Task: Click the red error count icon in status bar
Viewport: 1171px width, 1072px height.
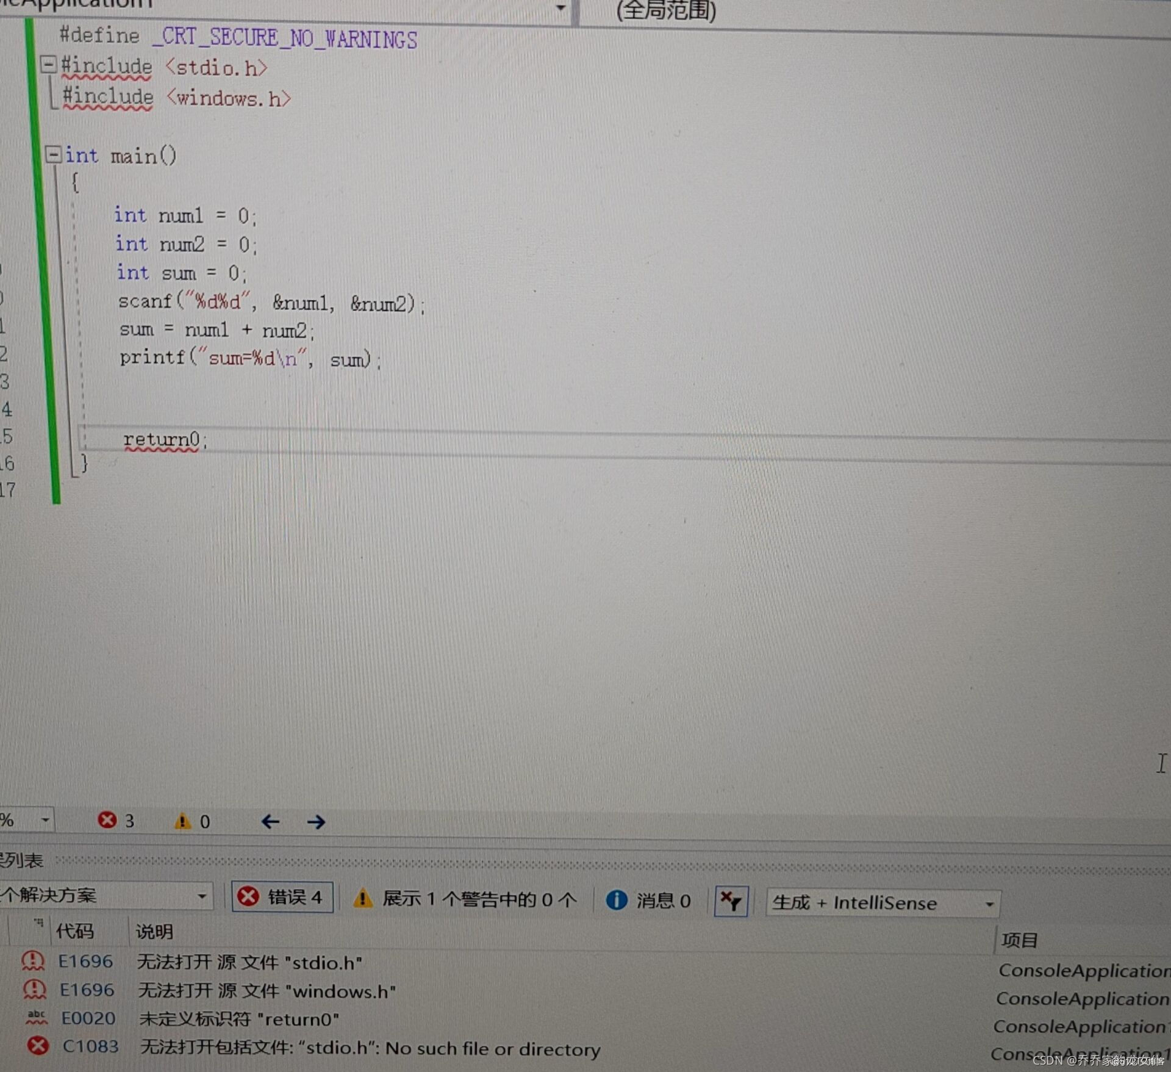Action: (x=107, y=820)
